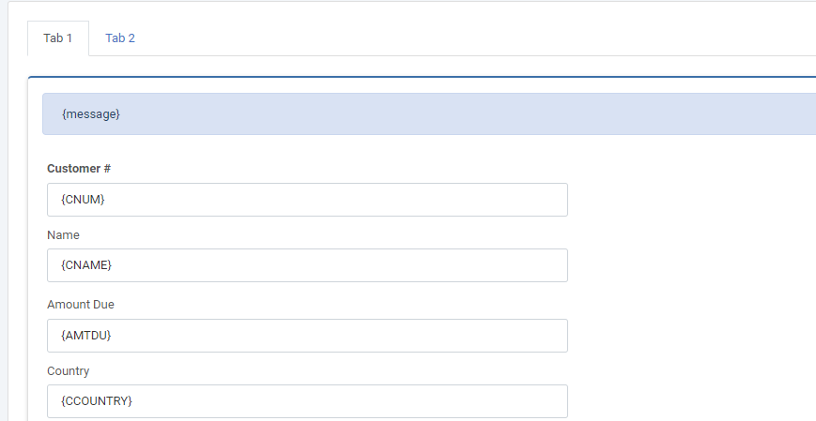Click the Amount Due label

click(81, 305)
